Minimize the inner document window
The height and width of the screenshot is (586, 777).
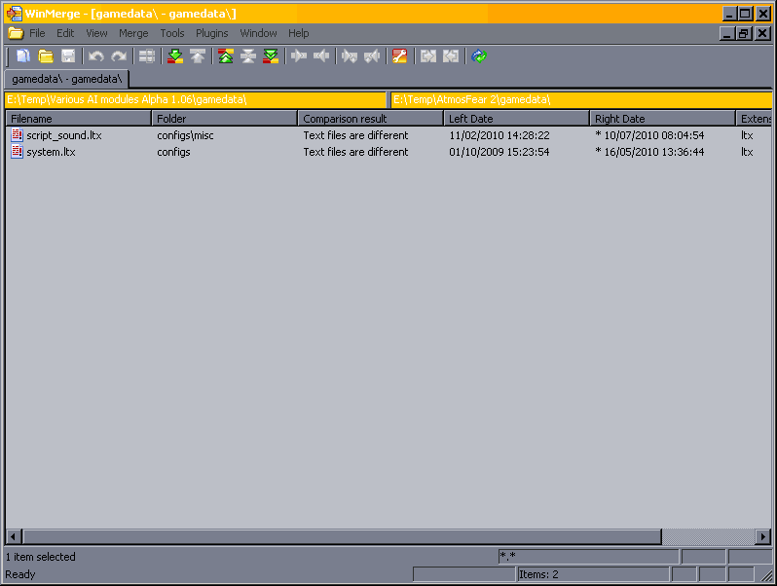pyautogui.click(x=727, y=33)
